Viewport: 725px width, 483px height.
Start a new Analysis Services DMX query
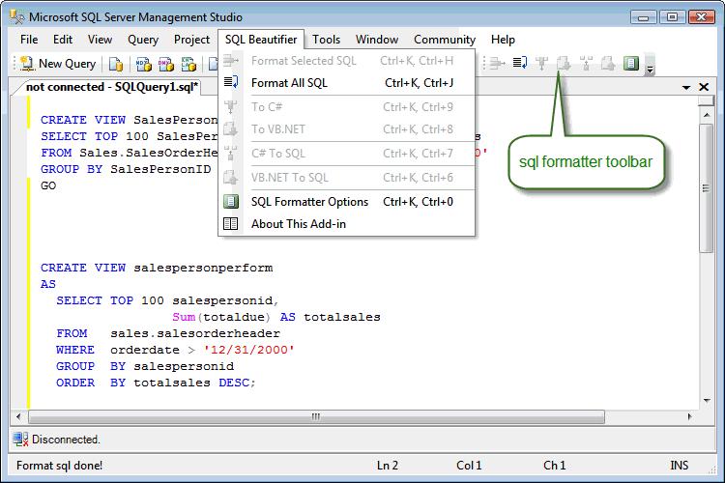point(166,64)
